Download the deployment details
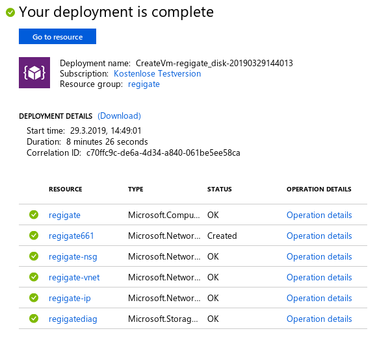Viewport: 390px width, 342px height. pos(119,116)
